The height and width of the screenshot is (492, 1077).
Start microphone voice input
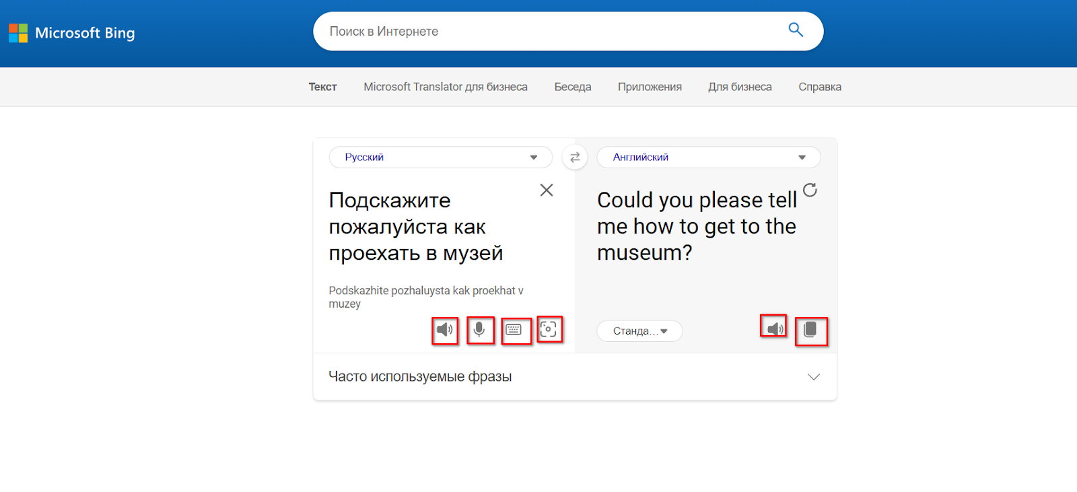coord(479,330)
